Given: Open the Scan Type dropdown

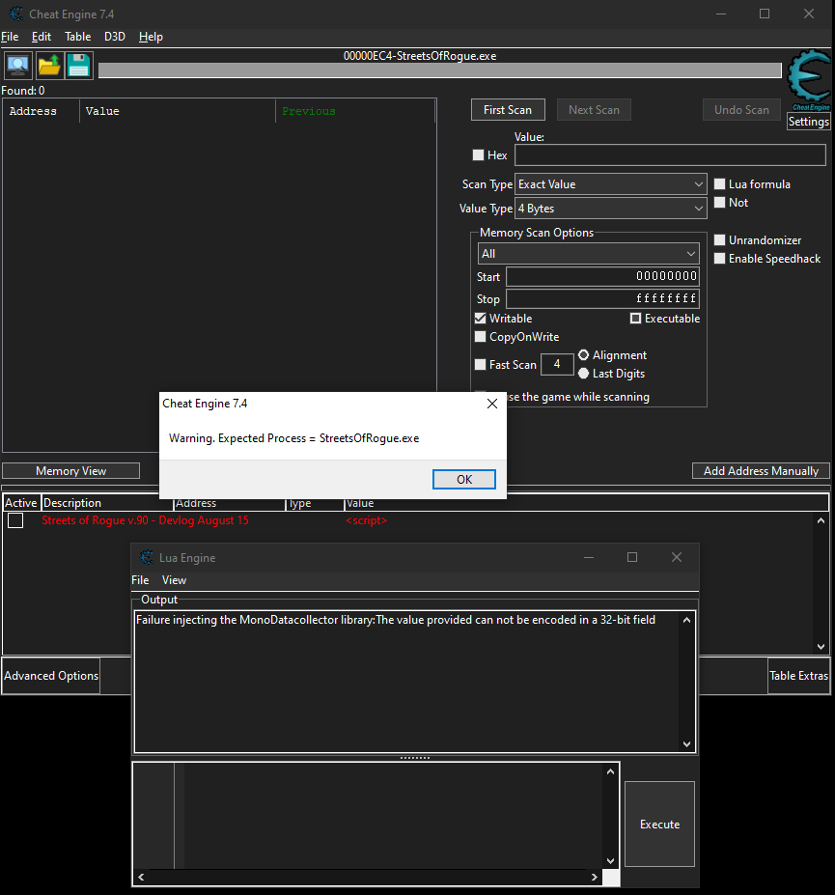Looking at the screenshot, I should 611,184.
